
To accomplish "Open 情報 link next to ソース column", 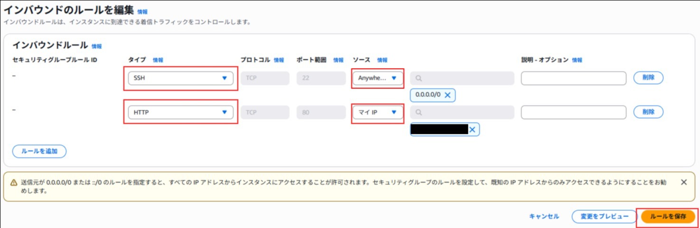I will point(383,60).
